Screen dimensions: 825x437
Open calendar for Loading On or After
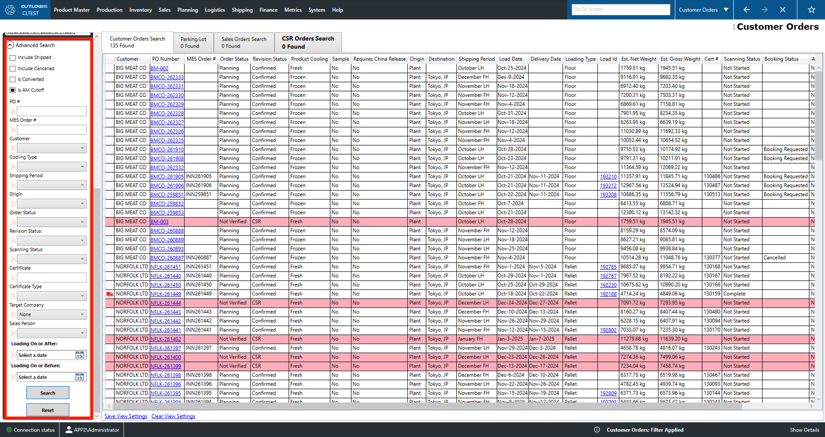(x=80, y=355)
